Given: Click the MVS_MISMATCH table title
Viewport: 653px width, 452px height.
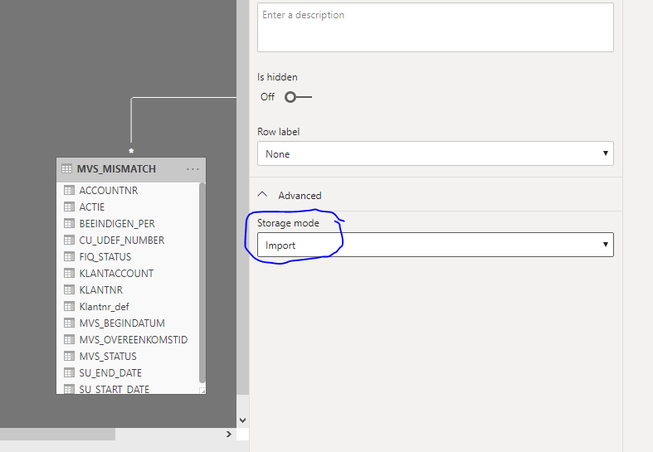Looking at the screenshot, I should (x=116, y=169).
